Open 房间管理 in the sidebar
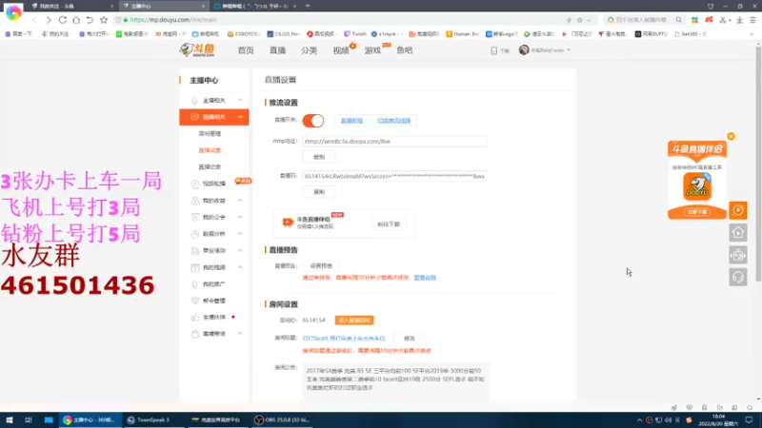Viewport: 762px width, 428px height. [210, 133]
